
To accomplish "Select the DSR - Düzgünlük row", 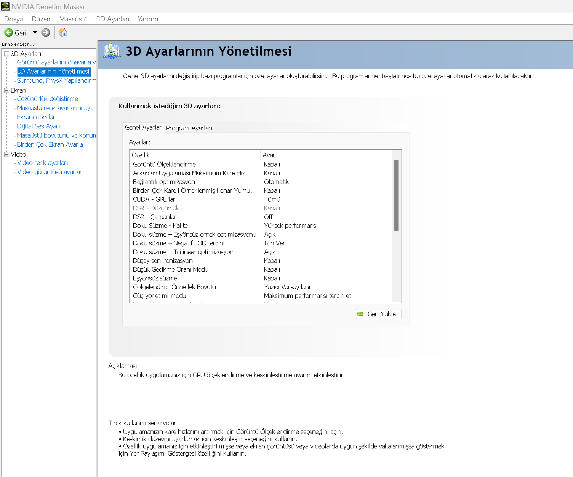I will 261,208.
